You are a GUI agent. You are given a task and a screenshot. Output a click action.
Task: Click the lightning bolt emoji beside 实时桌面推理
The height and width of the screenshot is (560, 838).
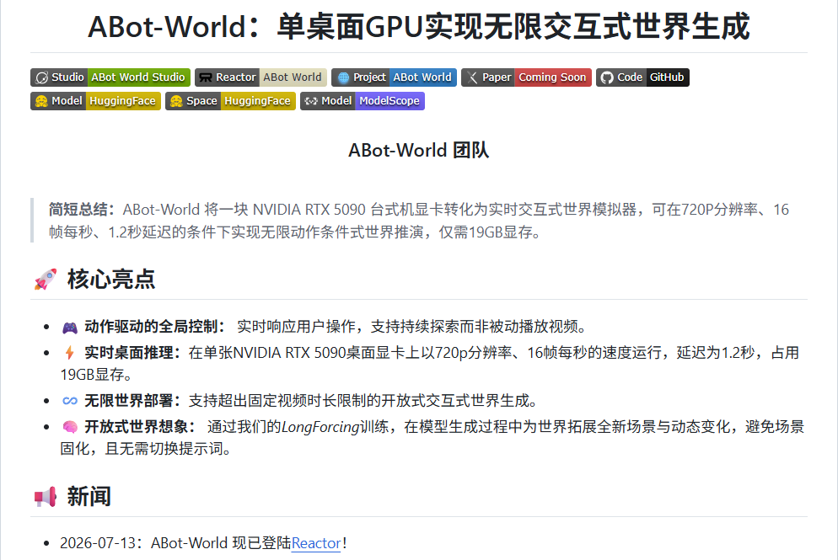point(69,352)
